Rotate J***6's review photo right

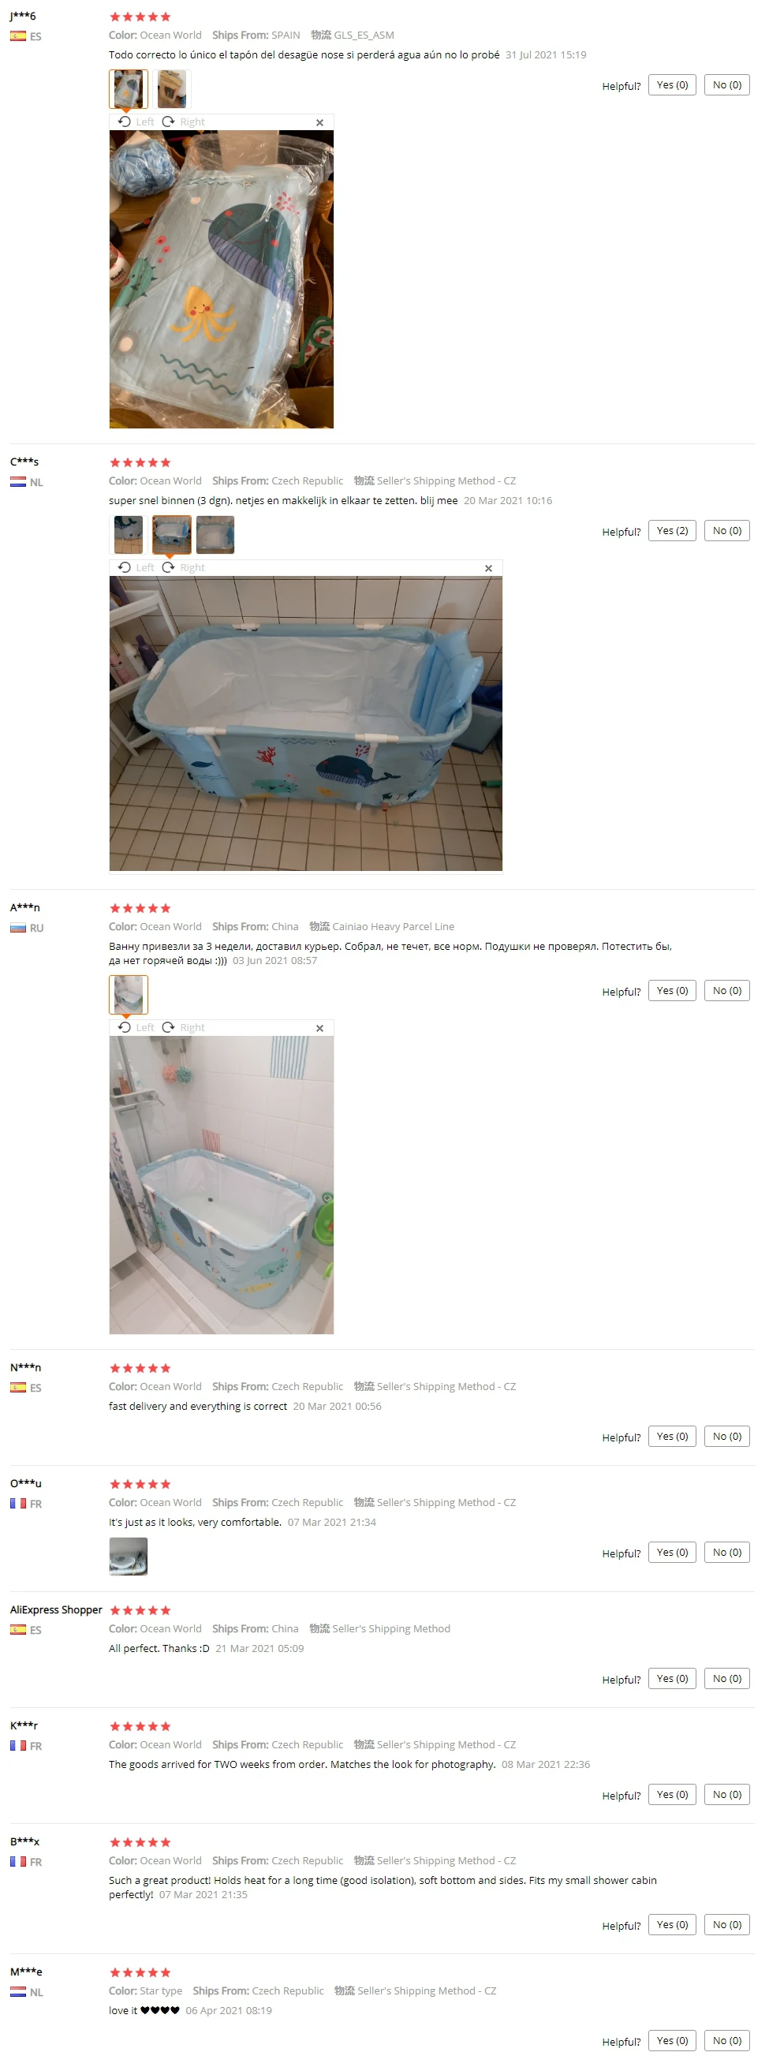click(x=184, y=122)
